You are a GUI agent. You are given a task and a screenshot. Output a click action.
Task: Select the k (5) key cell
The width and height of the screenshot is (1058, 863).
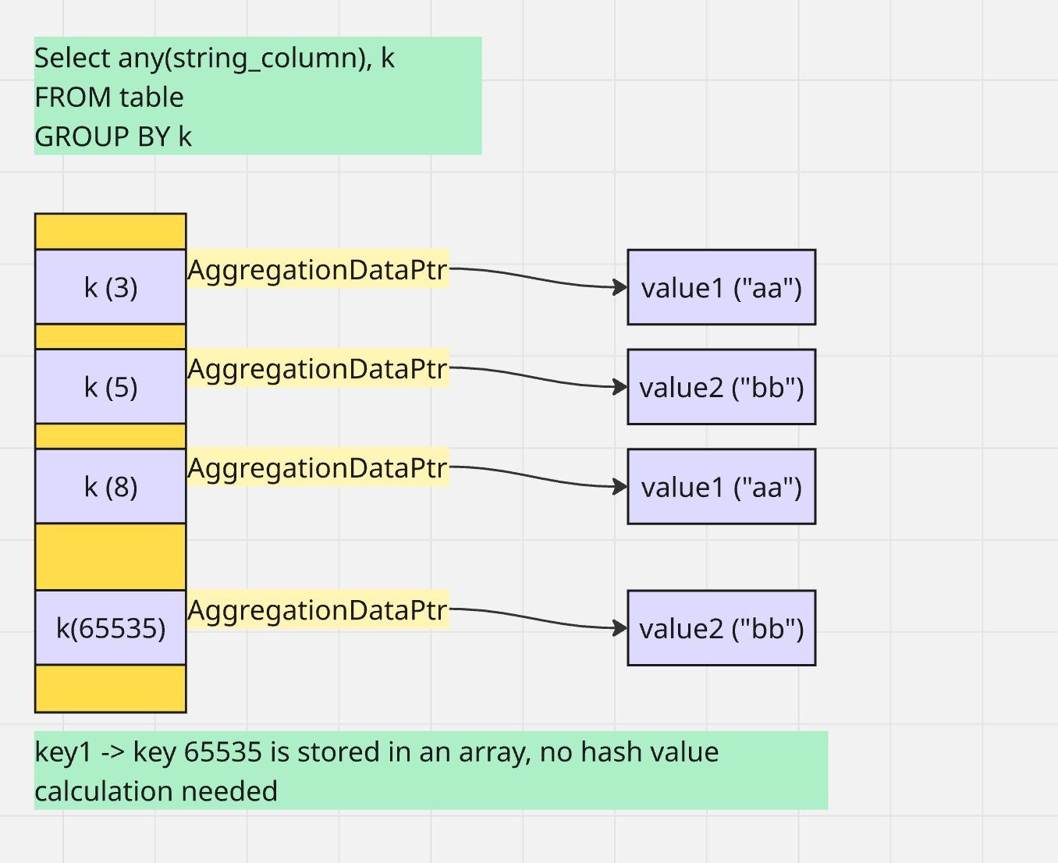(x=111, y=387)
